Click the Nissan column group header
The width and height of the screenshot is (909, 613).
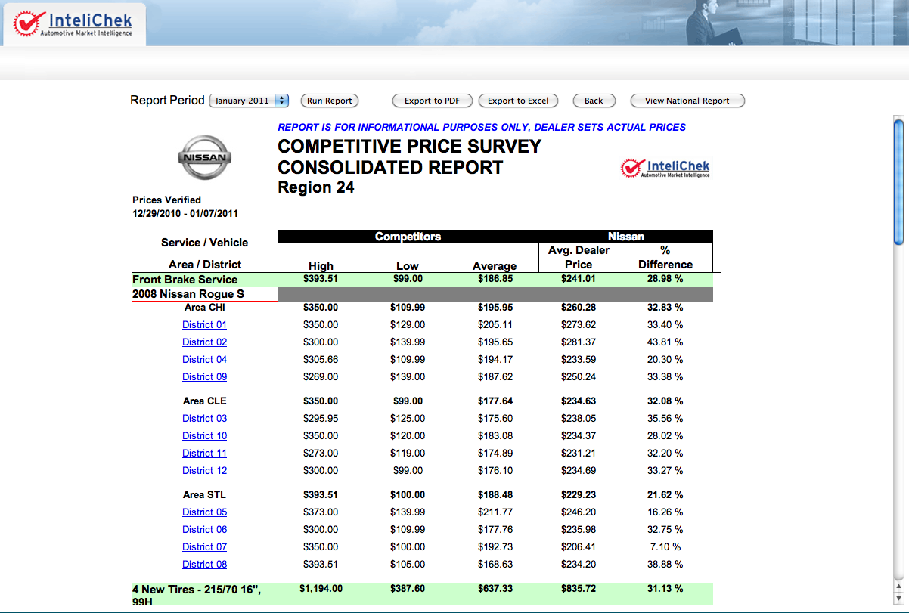coord(625,237)
